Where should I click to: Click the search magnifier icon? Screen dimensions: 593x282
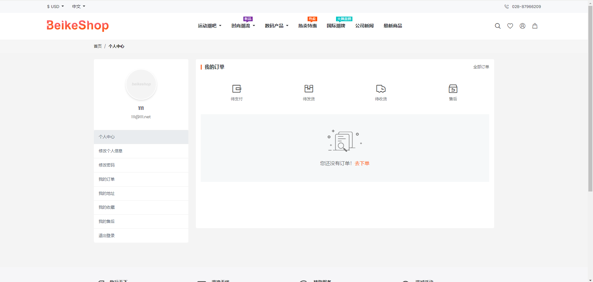tap(498, 26)
